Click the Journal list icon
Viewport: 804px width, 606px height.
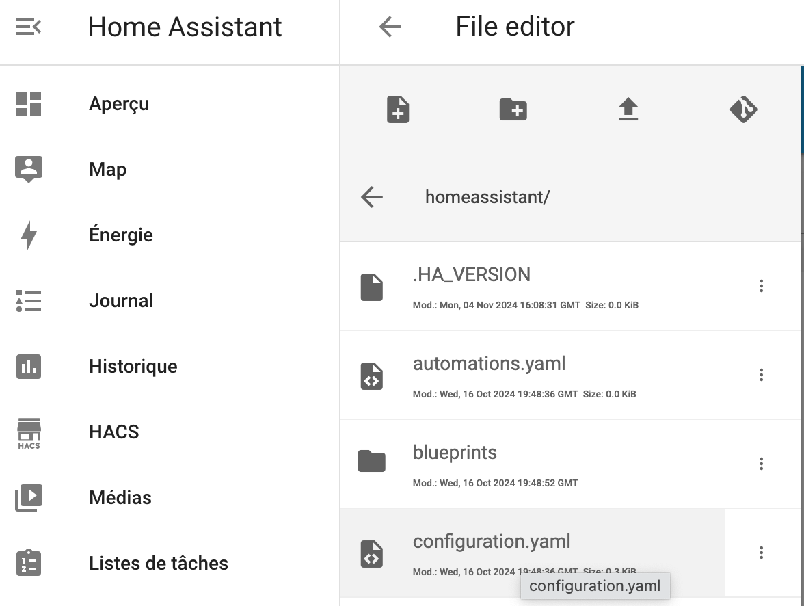tap(29, 301)
